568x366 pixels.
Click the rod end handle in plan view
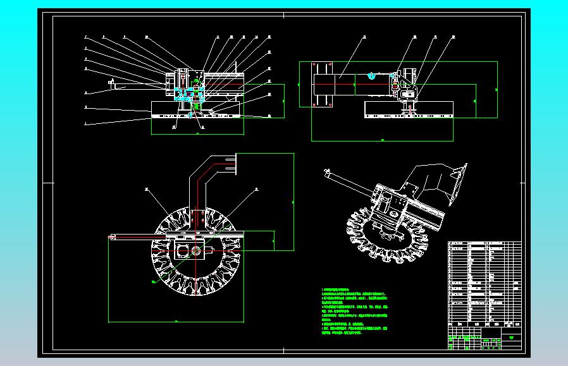coord(113,237)
